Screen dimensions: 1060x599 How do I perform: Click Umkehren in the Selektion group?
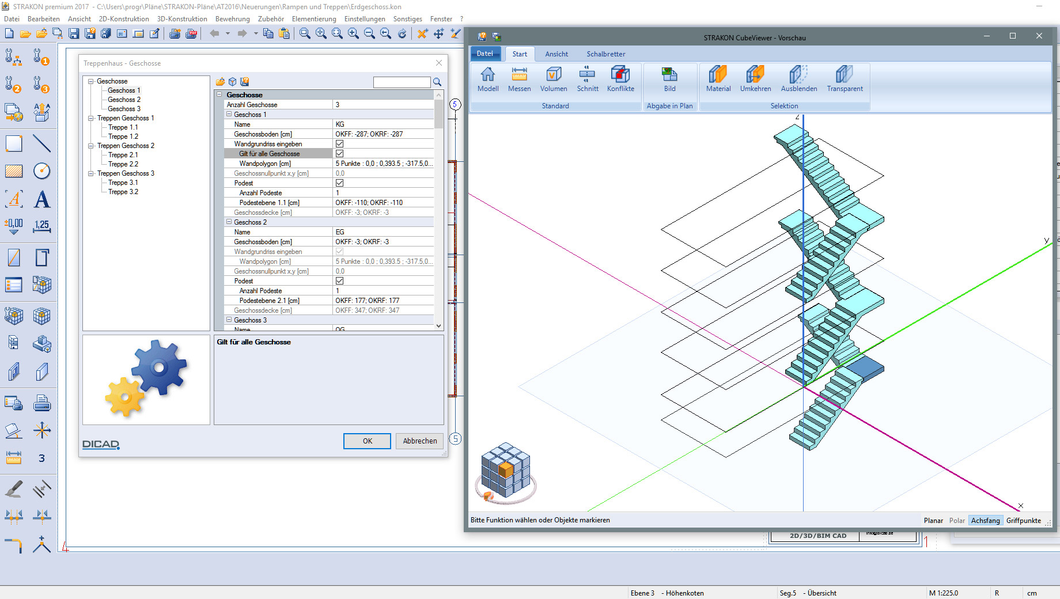755,79
